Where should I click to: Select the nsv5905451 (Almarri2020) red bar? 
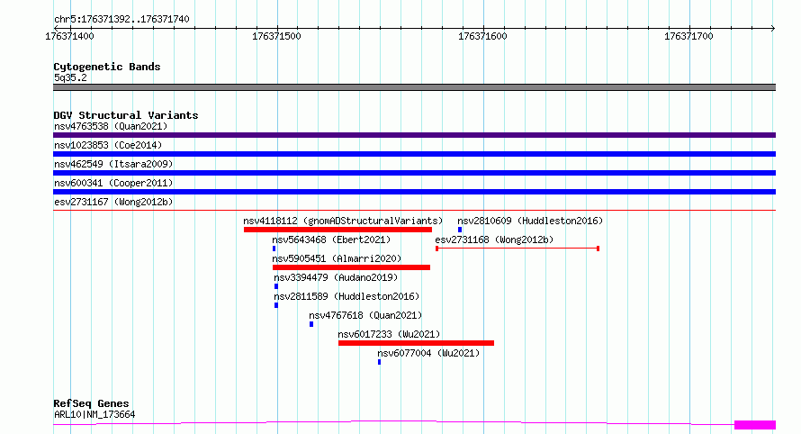click(352, 267)
